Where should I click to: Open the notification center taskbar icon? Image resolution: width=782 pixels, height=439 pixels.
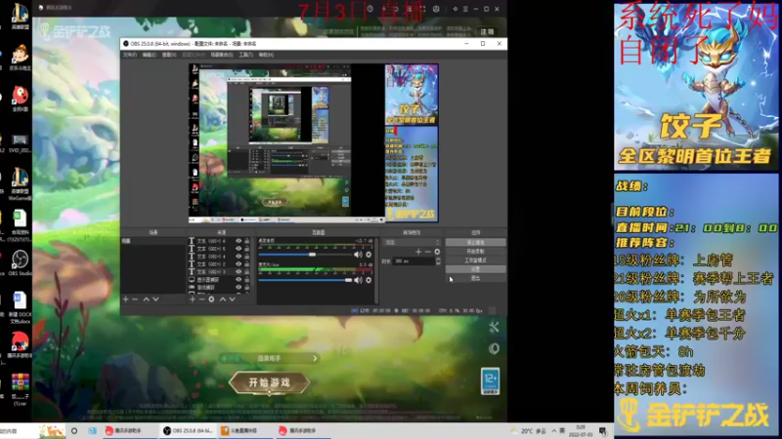(x=603, y=431)
